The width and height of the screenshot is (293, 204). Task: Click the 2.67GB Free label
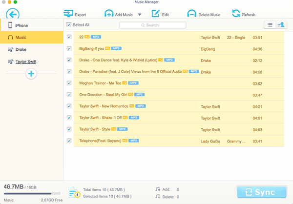pyautogui.click(x=52, y=200)
